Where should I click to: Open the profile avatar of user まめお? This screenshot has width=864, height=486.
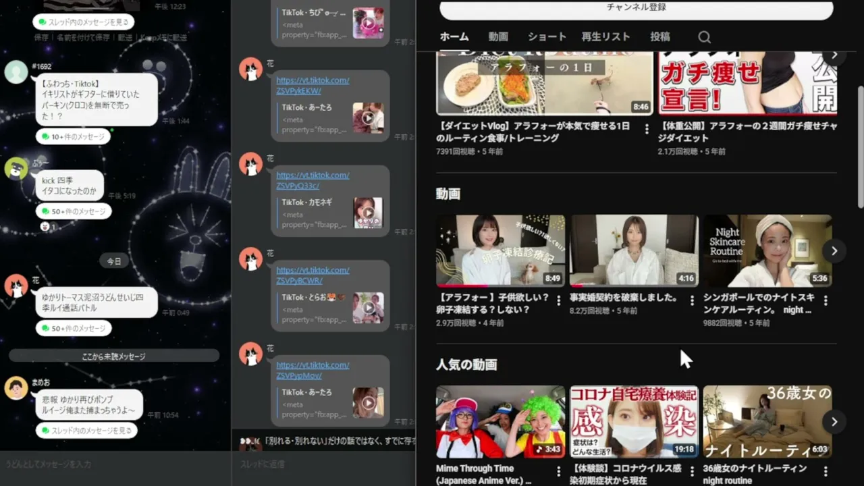click(16, 388)
